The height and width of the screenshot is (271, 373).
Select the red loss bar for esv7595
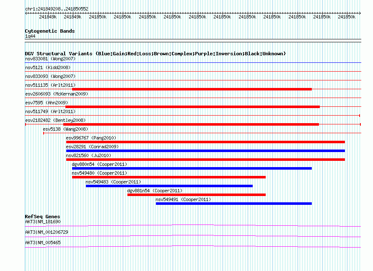click(x=192, y=107)
